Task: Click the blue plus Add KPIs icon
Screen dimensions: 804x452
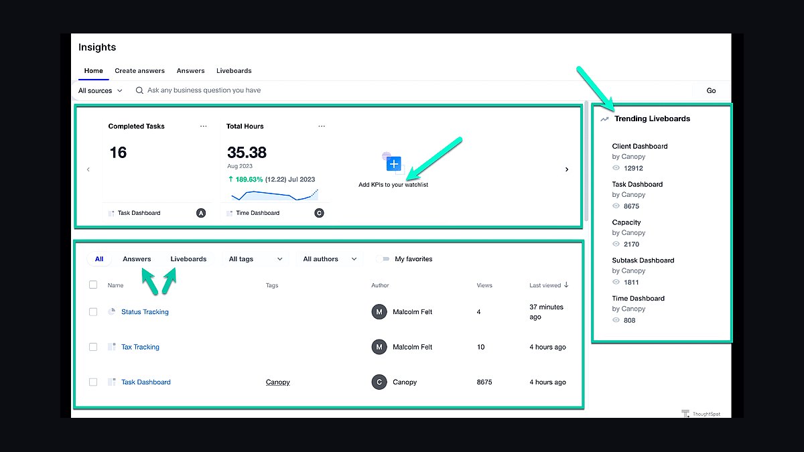Action: click(x=394, y=163)
